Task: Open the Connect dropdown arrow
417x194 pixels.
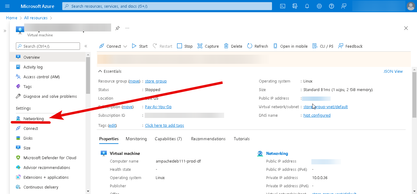Action: [125, 46]
